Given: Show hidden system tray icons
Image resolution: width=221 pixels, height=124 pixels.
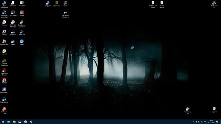Looking at the screenshot, I should pos(193,122).
